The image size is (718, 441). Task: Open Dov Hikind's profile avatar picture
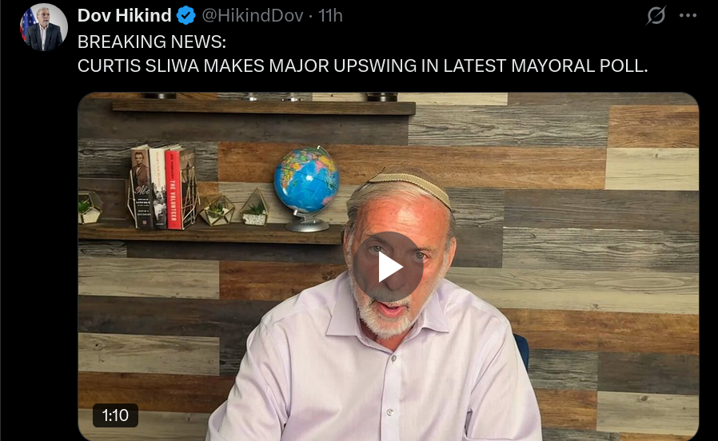(43, 27)
